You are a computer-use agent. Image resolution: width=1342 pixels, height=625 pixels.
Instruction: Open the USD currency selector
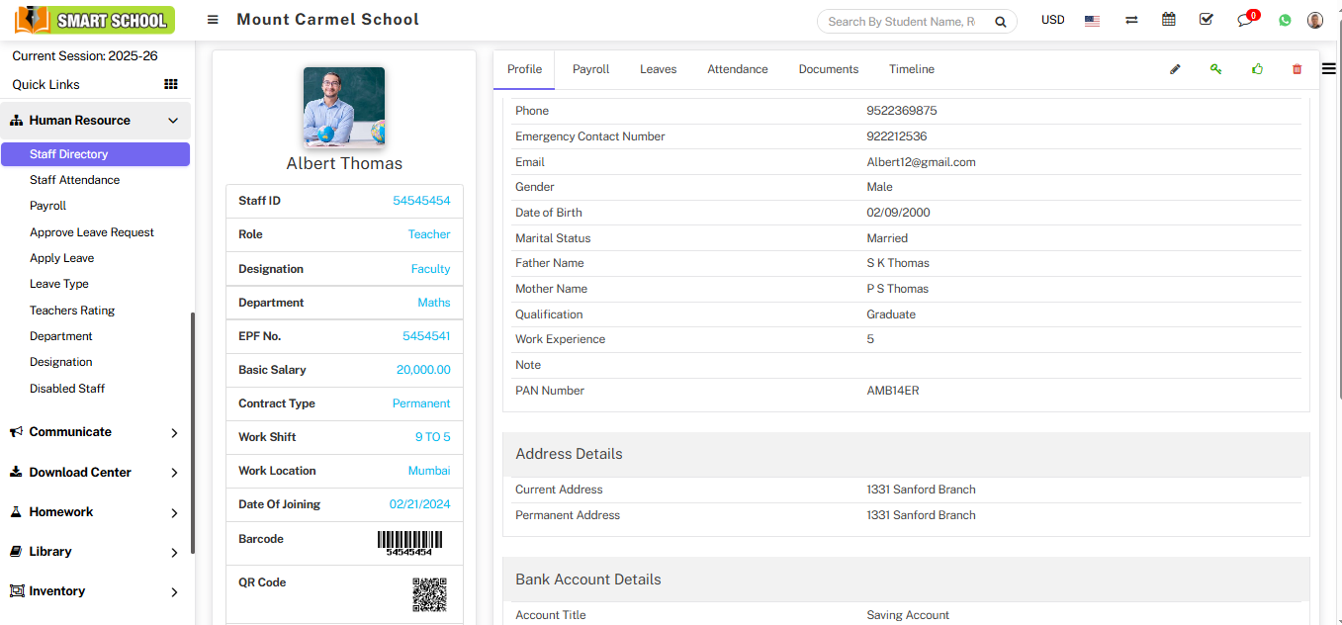point(1052,20)
